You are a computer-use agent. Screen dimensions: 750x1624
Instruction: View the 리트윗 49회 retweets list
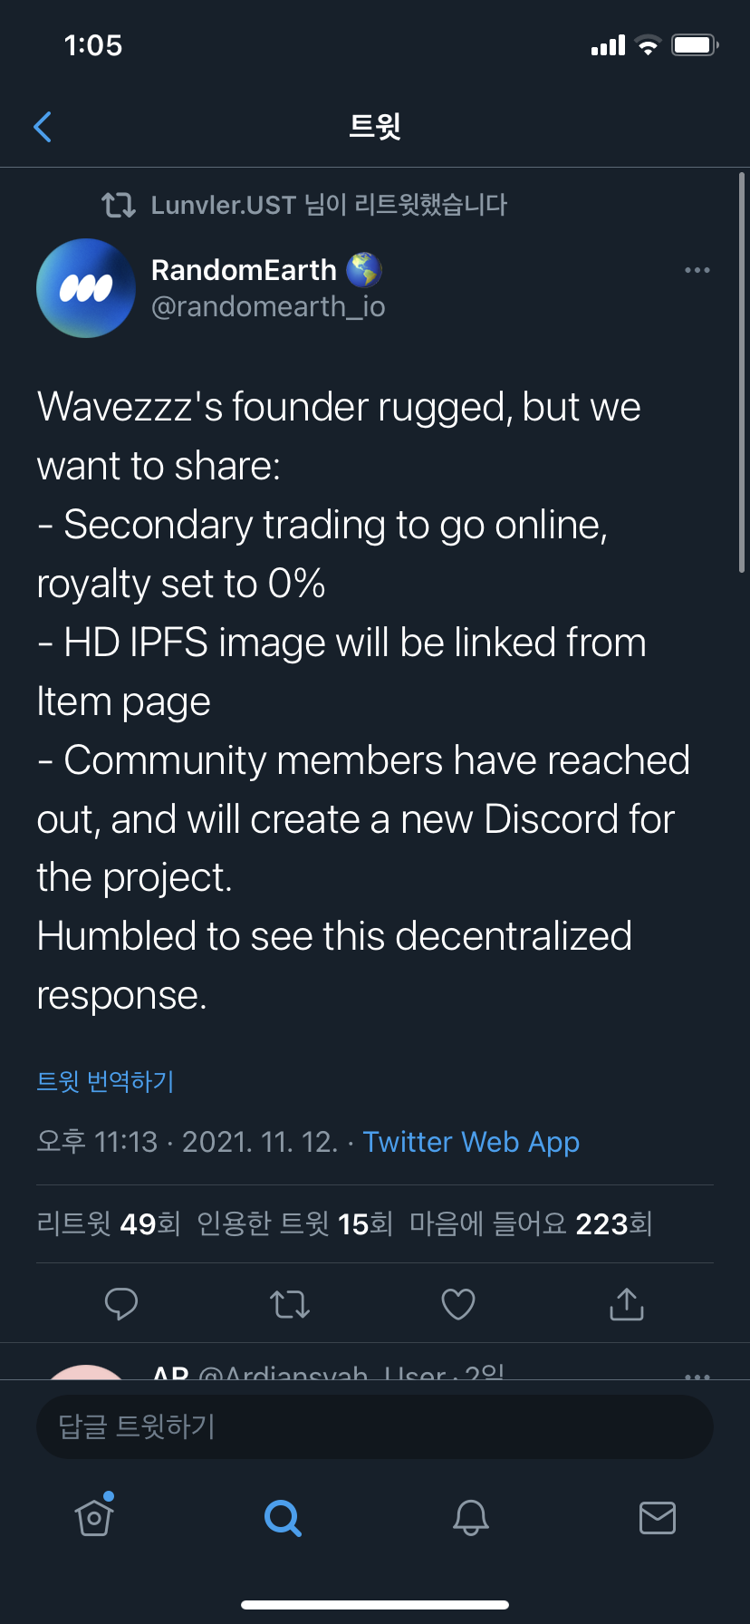pos(109,1224)
